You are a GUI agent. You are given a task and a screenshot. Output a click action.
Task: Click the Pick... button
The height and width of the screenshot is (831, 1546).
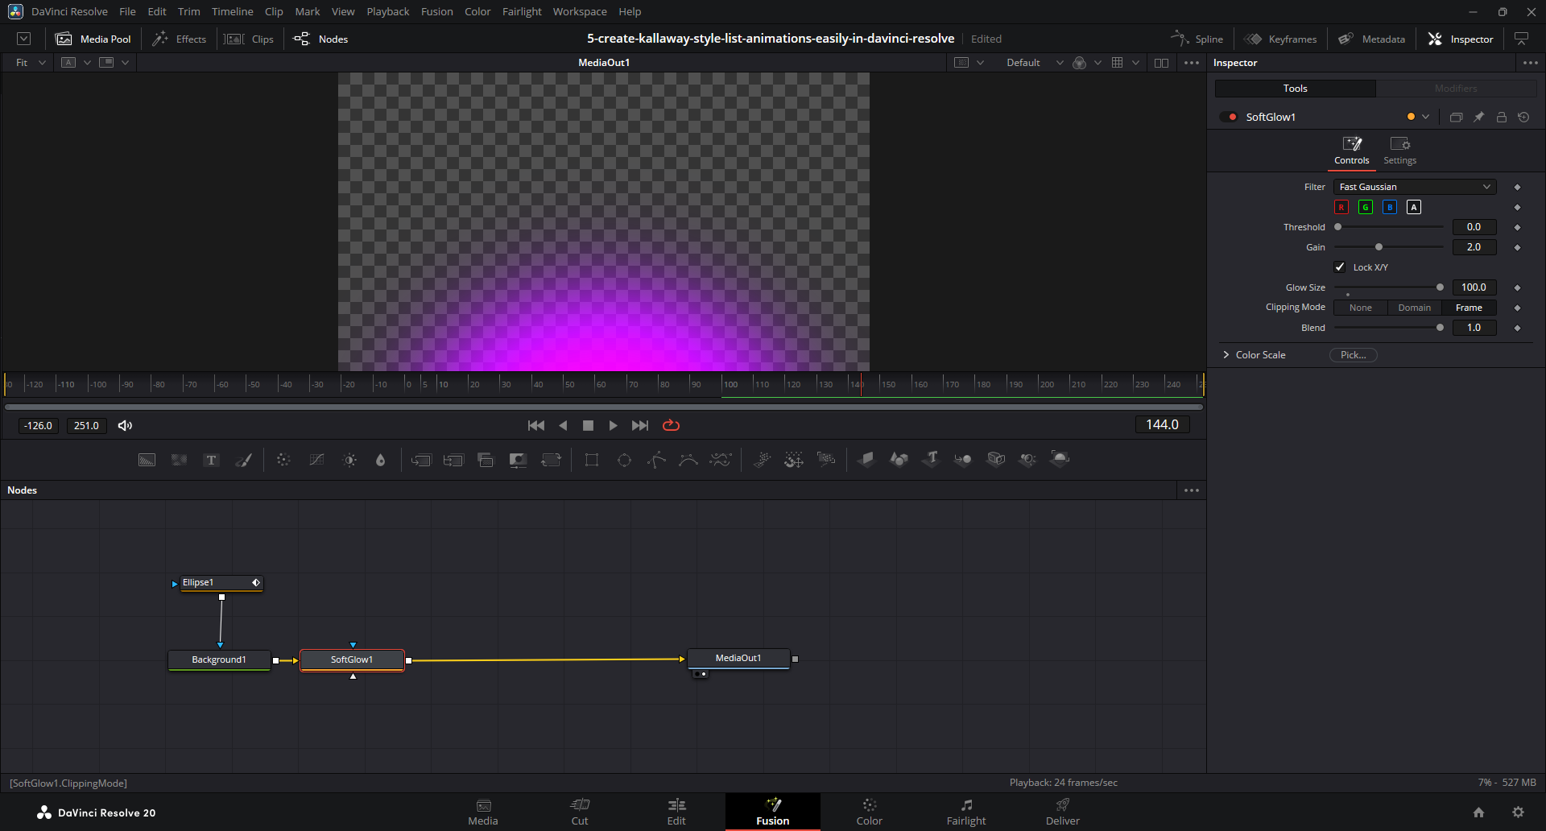tap(1353, 355)
